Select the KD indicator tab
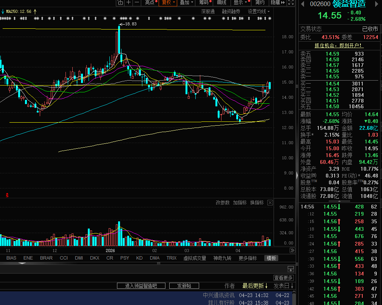Screen dimensions: 382x305 point(139,258)
